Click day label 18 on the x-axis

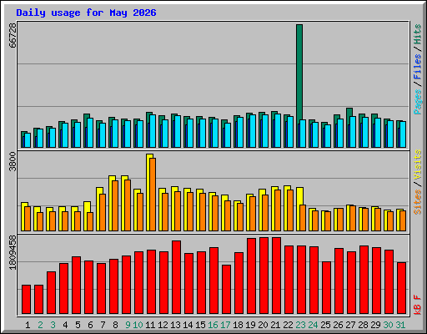(x=238, y=325)
